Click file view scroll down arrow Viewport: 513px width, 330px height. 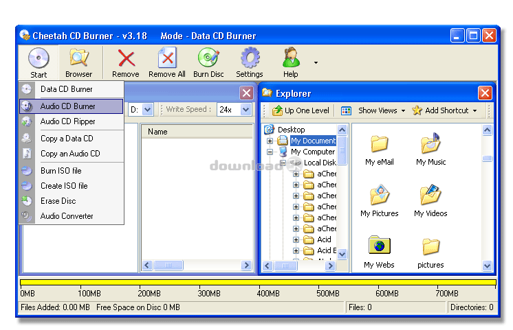[x=487, y=266]
